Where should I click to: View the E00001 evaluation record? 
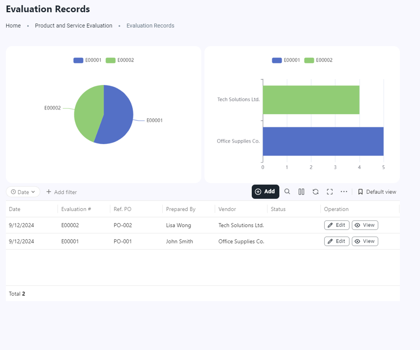(x=365, y=241)
